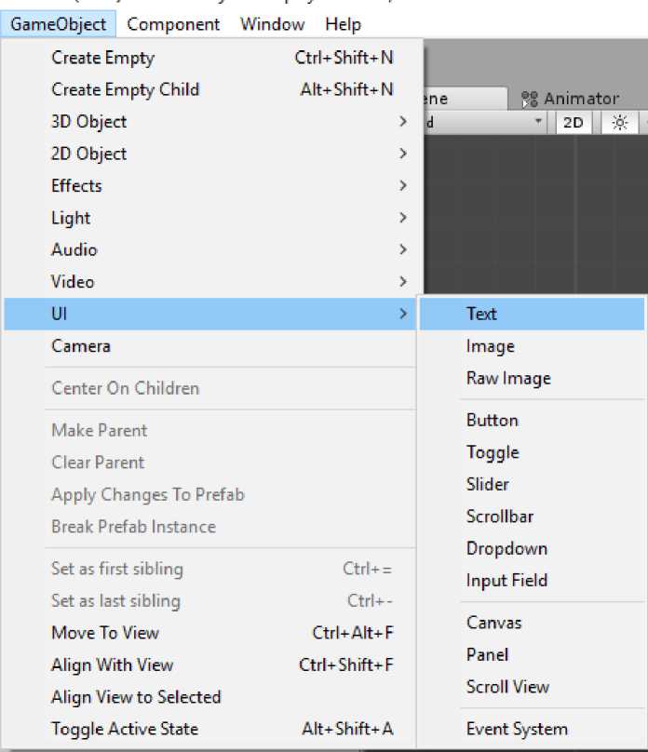Switch to the Animator tab
The width and height of the screenshot is (648, 752).
pyautogui.click(x=571, y=99)
